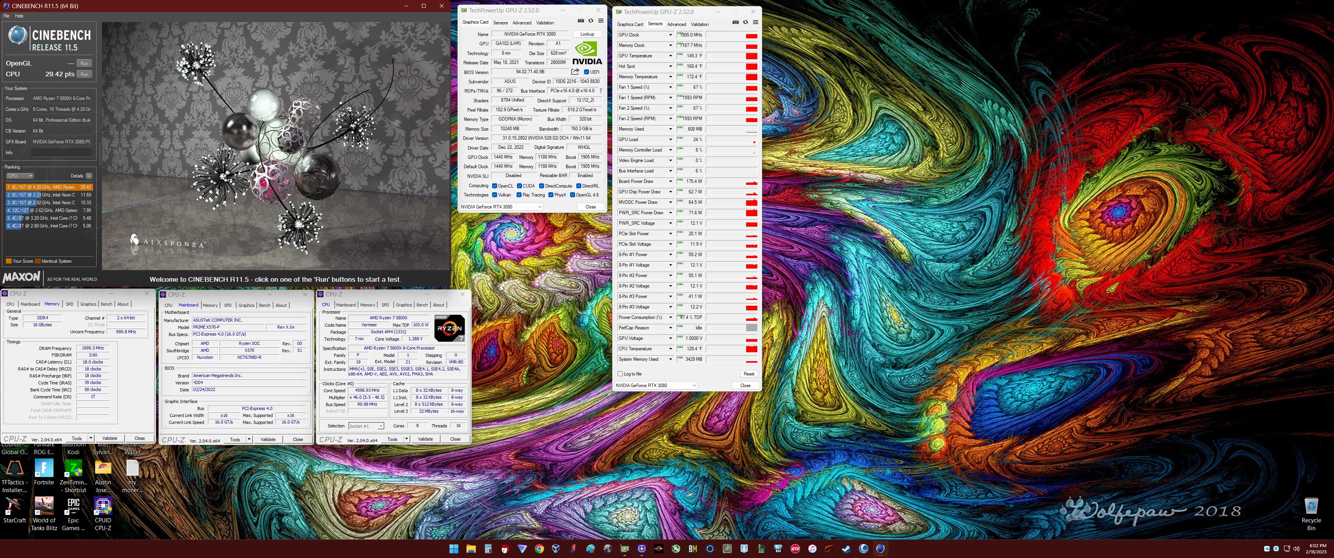Click Reset button in GPU-Z Sensors
The width and height of the screenshot is (1334, 558).
click(749, 374)
